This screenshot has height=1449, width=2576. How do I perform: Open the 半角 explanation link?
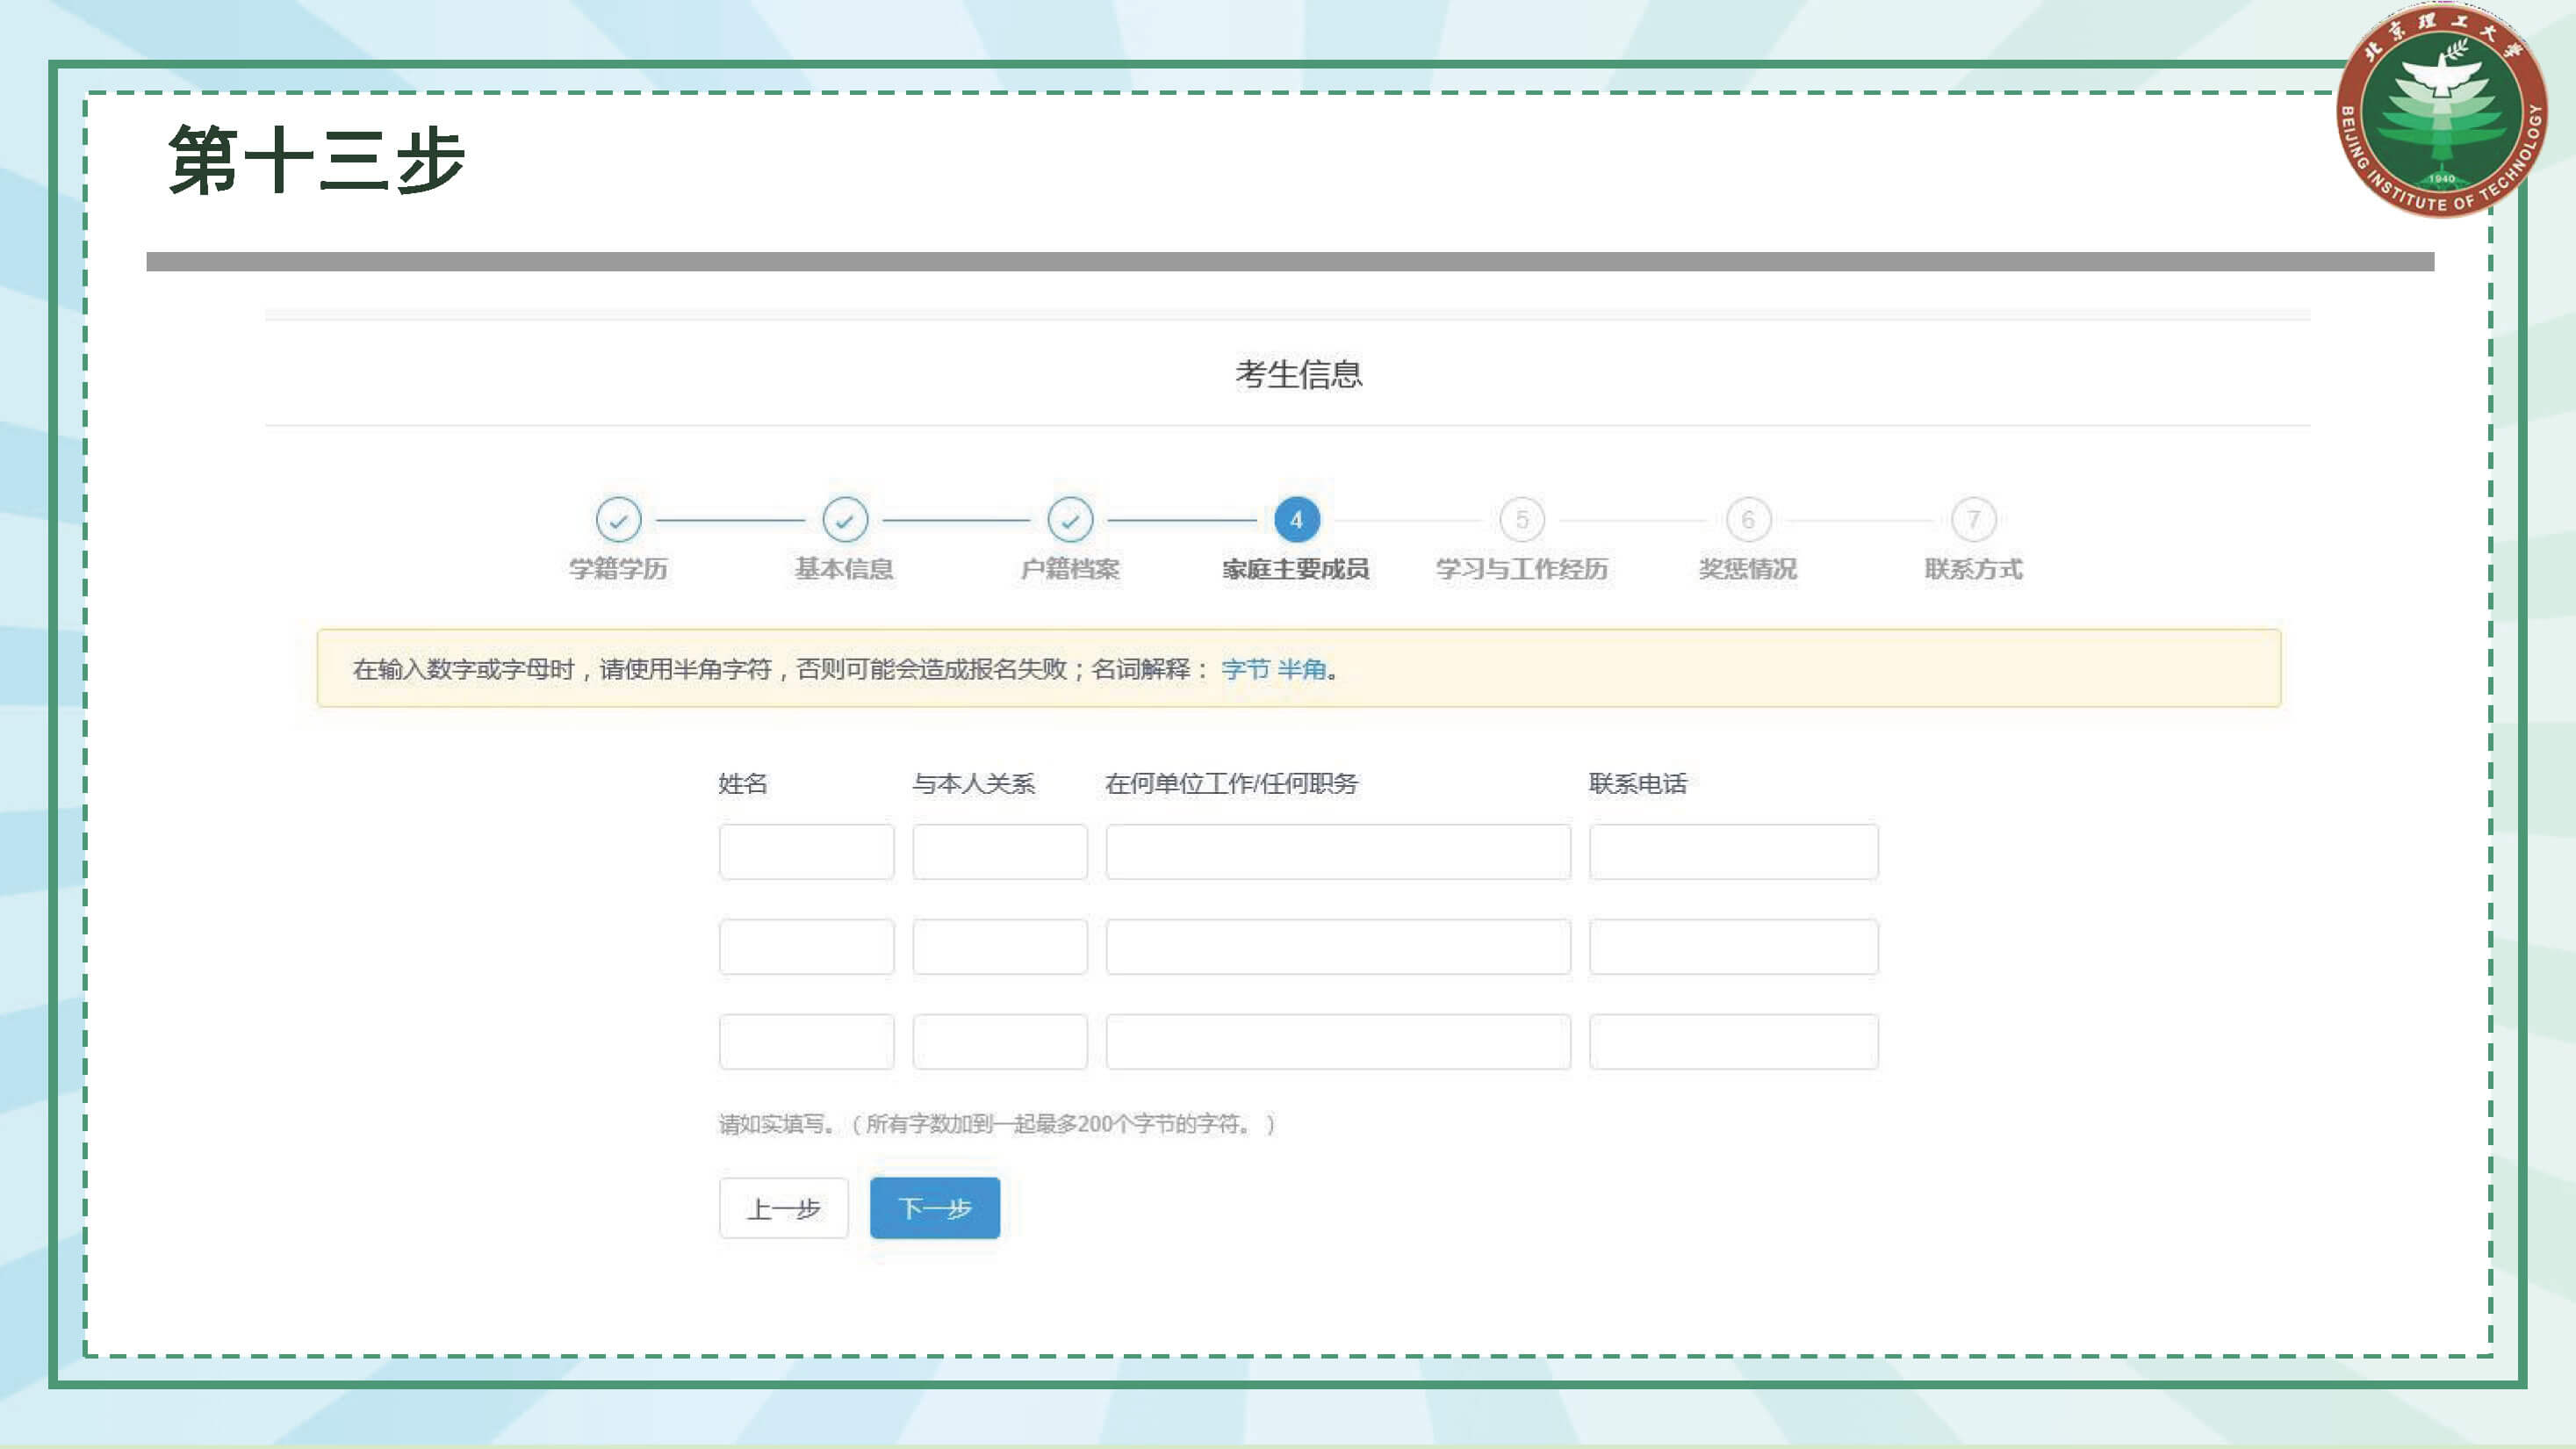click(1301, 669)
